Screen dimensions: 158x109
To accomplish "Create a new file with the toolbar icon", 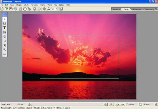I will (x=2, y=9).
